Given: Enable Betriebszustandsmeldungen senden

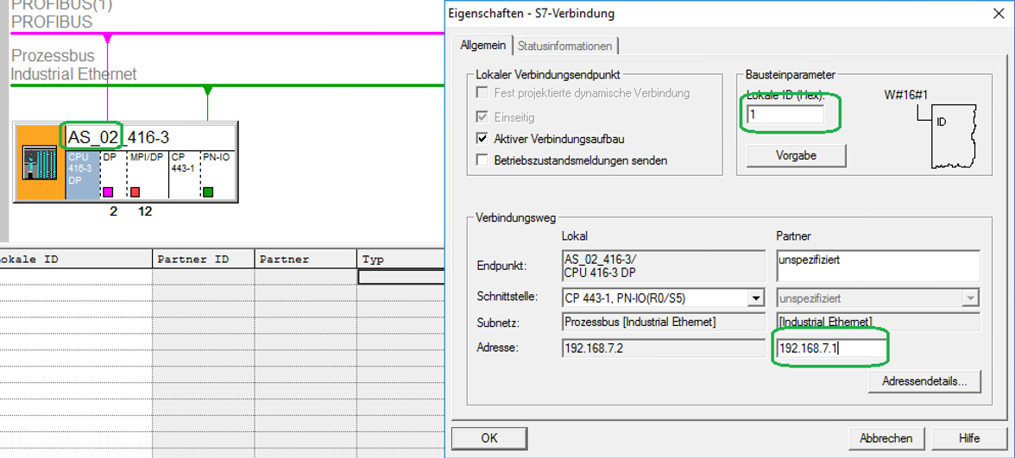Looking at the screenshot, I should tap(482, 160).
